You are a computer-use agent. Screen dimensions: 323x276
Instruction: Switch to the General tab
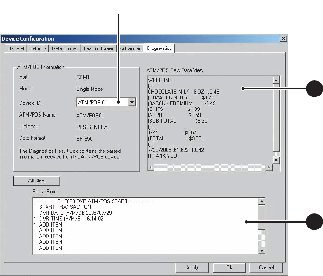coord(16,48)
